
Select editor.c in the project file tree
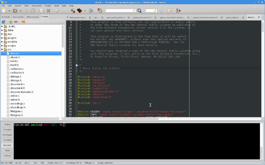(15, 96)
